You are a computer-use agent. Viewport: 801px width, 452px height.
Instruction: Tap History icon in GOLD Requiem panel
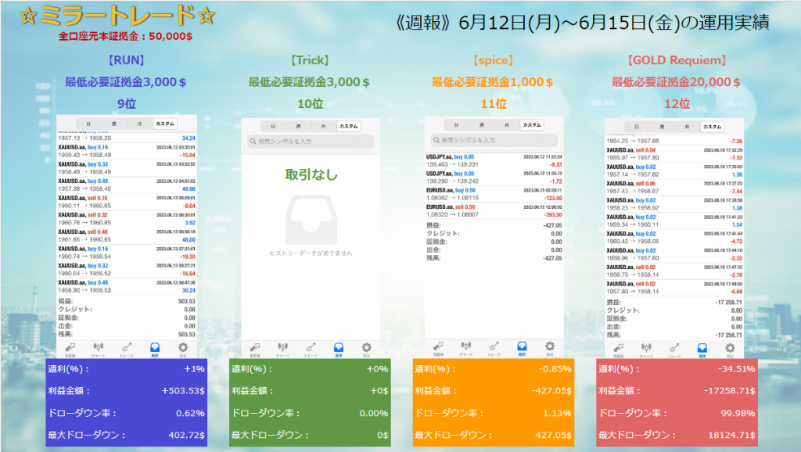pos(702,349)
